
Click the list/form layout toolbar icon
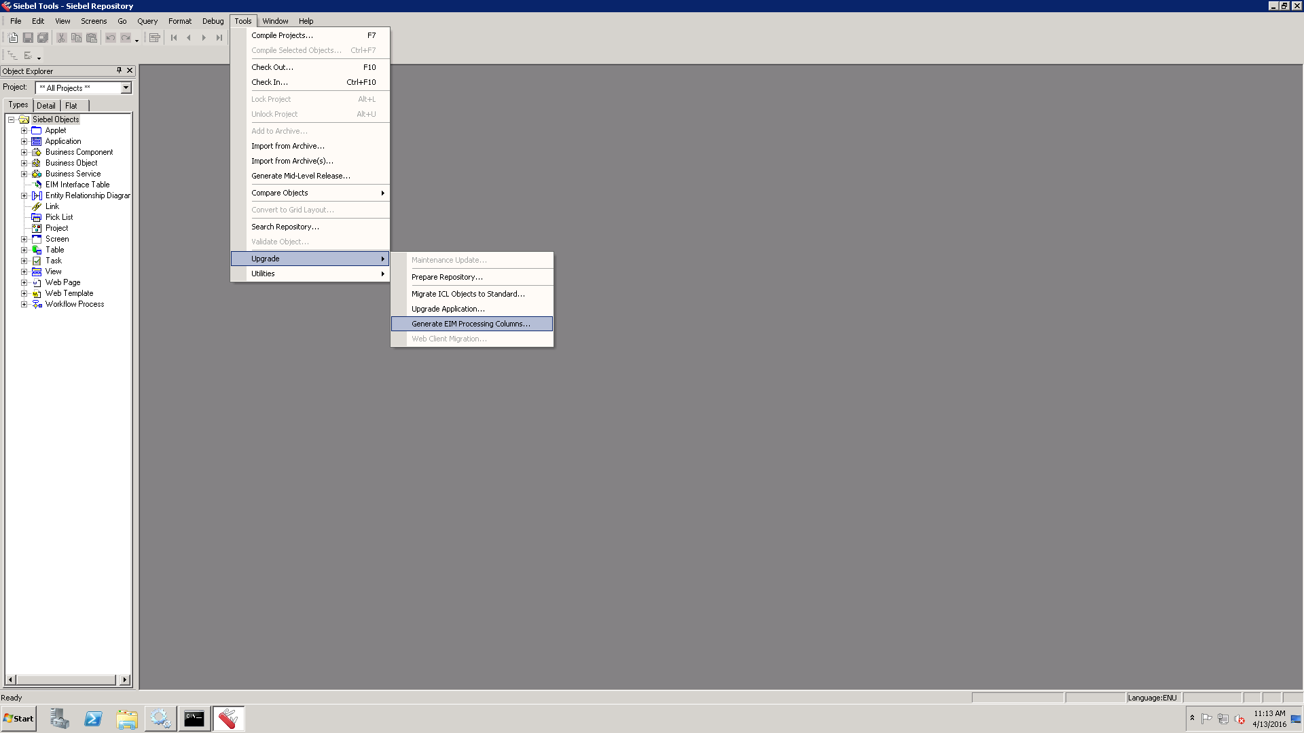155,38
